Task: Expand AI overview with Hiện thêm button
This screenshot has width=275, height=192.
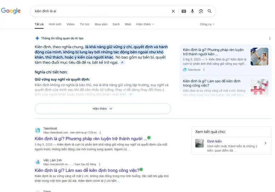Action: 103,109
